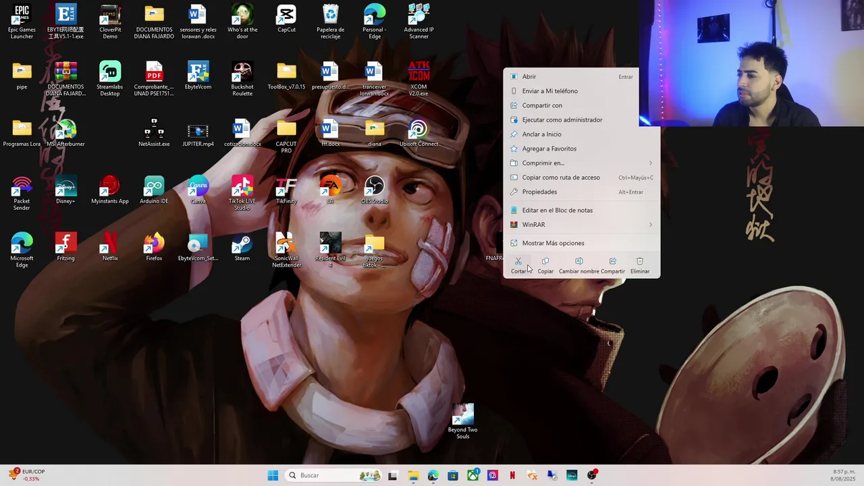The image size is (864, 486).
Task: Open the Windows Start button
Action: pyautogui.click(x=273, y=475)
